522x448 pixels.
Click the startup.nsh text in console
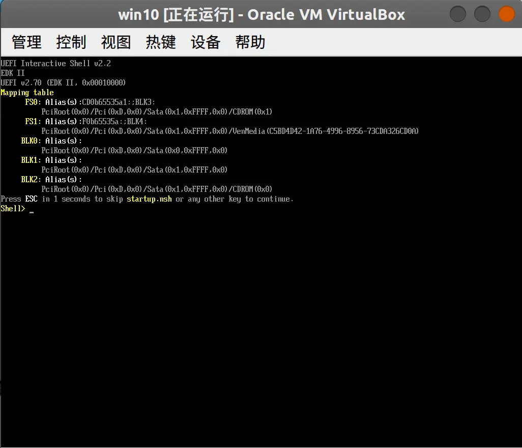tap(149, 199)
